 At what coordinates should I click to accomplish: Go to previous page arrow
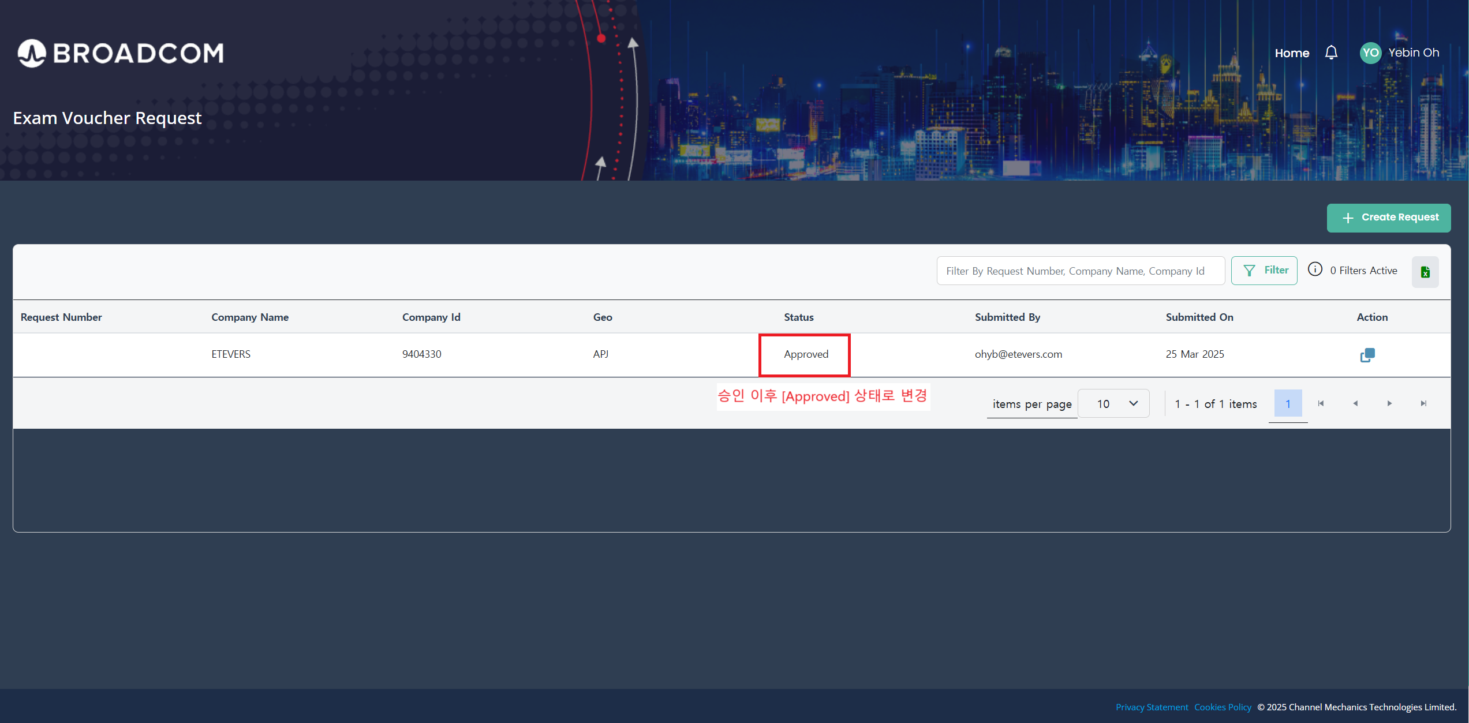point(1355,403)
